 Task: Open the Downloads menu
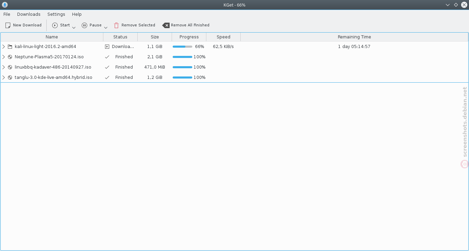click(x=29, y=14)
